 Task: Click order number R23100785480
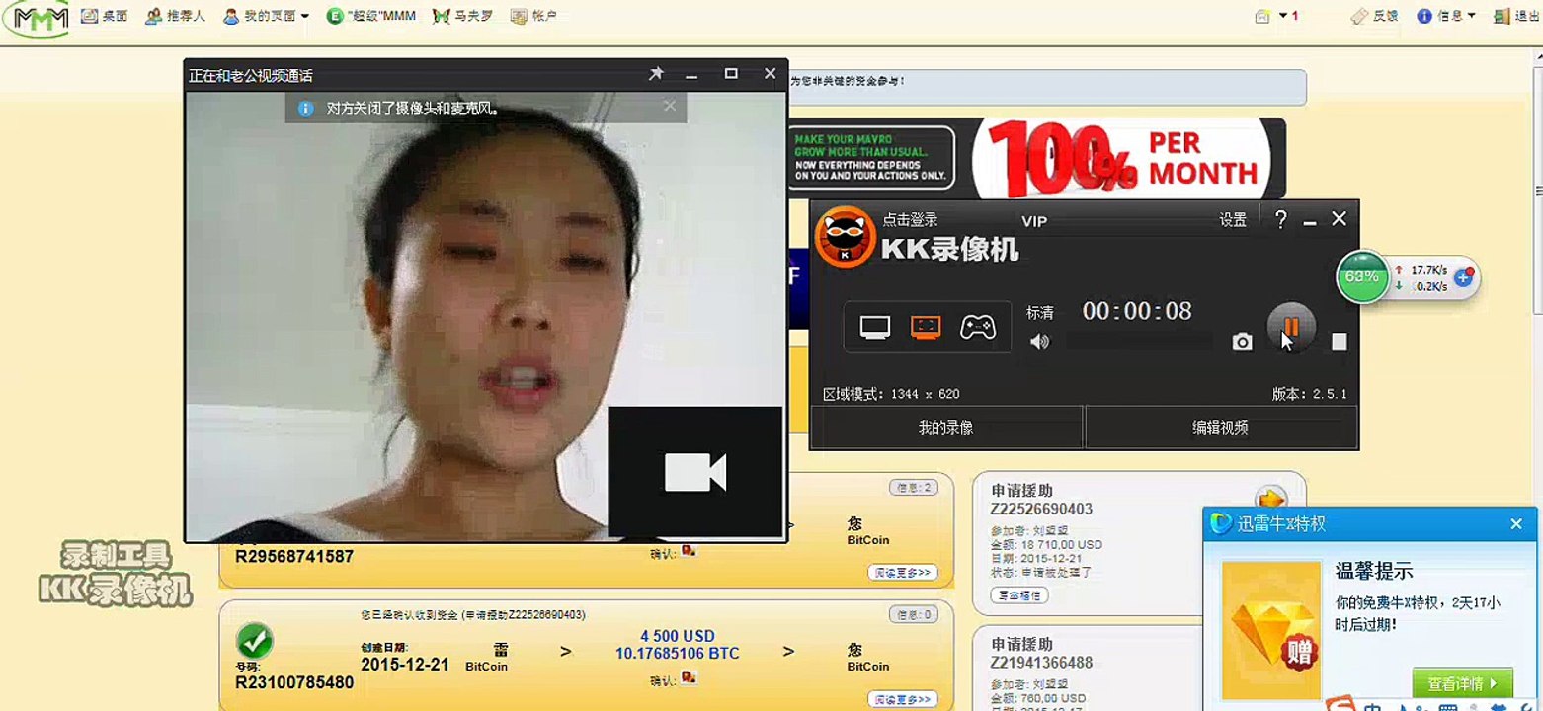293,682
